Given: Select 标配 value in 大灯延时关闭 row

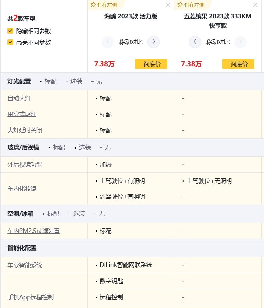Looking at the screenshot, I should pos(105,130).
